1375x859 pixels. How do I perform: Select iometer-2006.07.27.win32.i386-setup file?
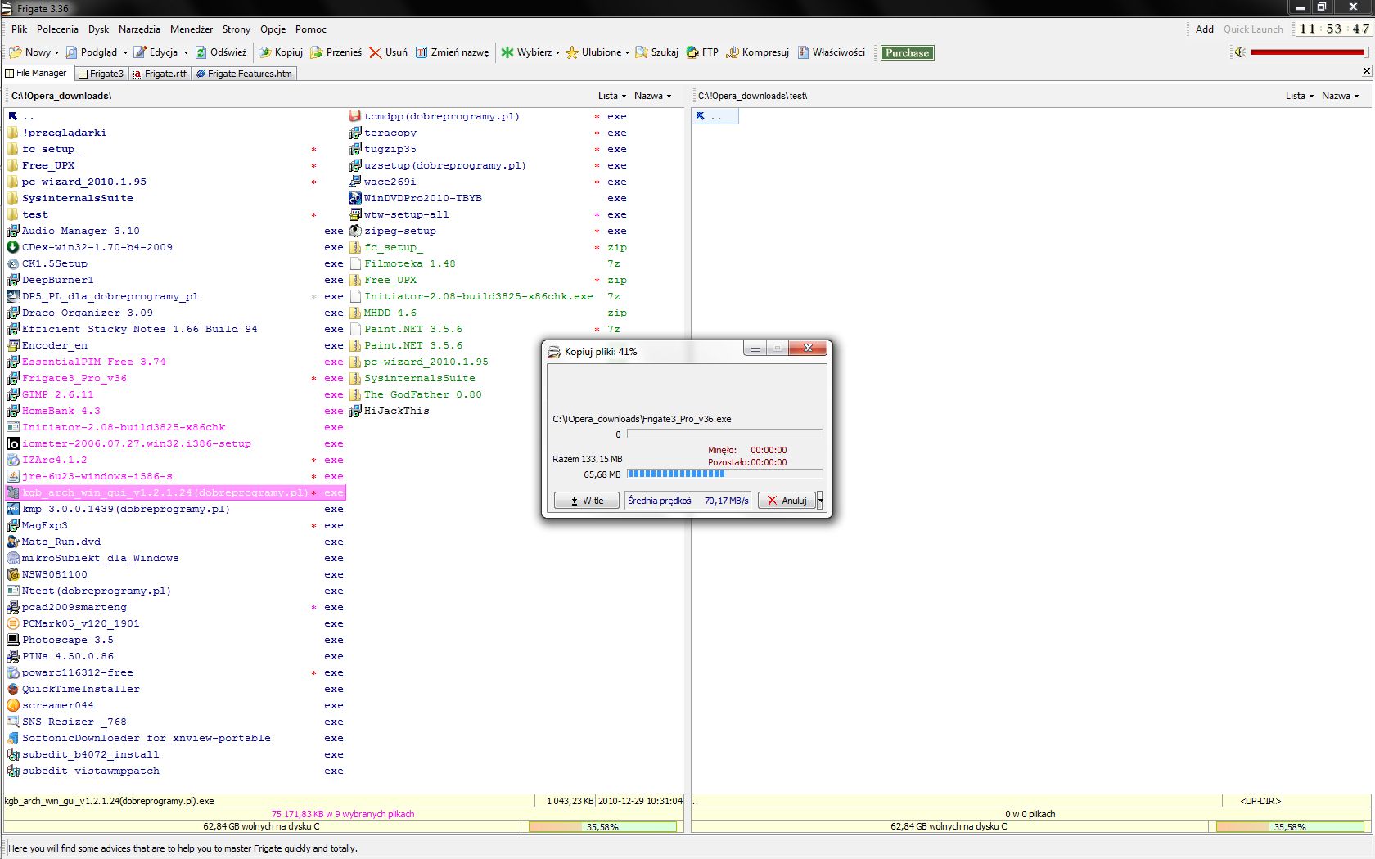(129, 443)
